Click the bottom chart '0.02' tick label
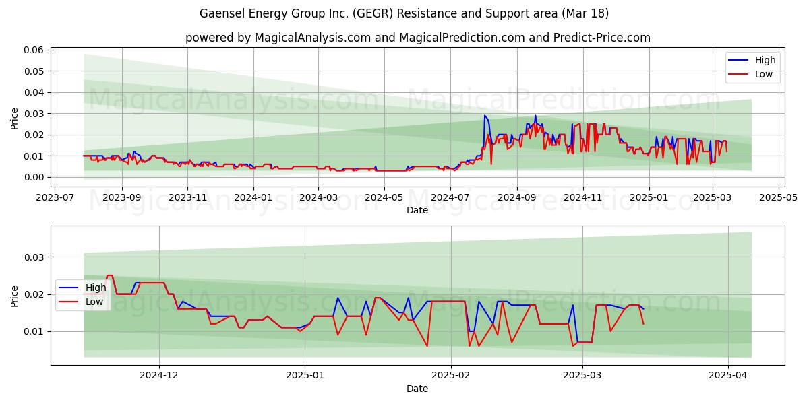The image size is (809, 404). (34, 294)
